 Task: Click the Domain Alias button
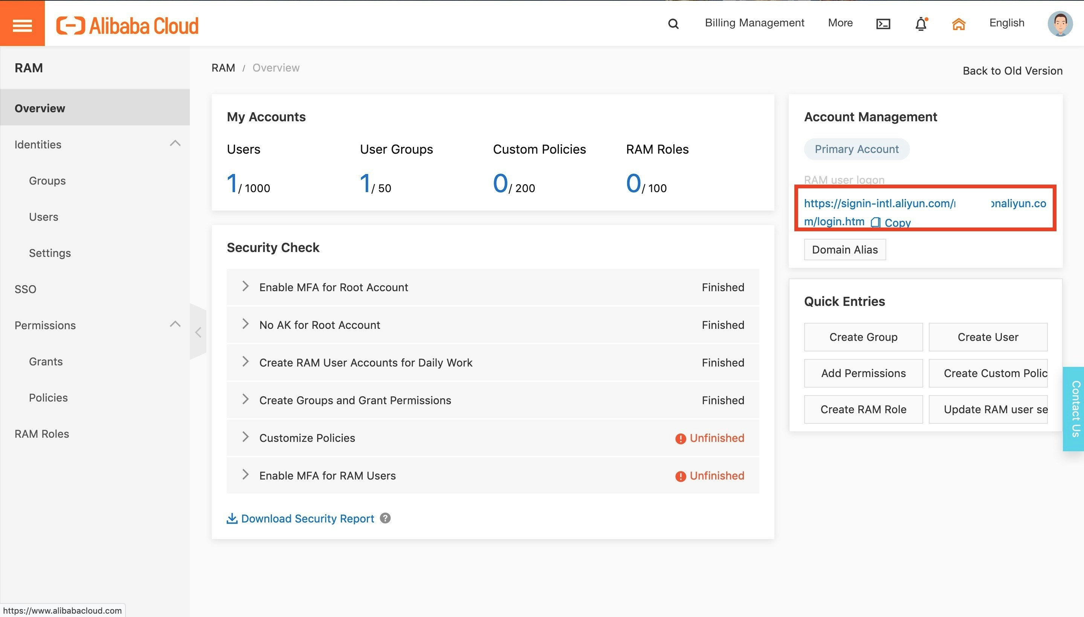(845, 250)
